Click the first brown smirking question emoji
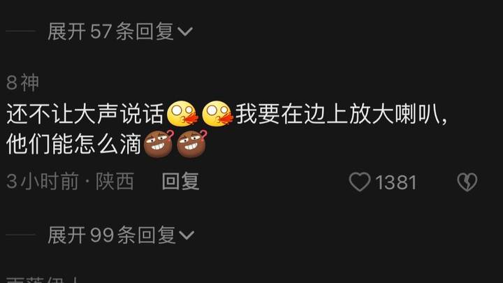The height and width of the screenshot is (283, 503). tap(159, 144)
